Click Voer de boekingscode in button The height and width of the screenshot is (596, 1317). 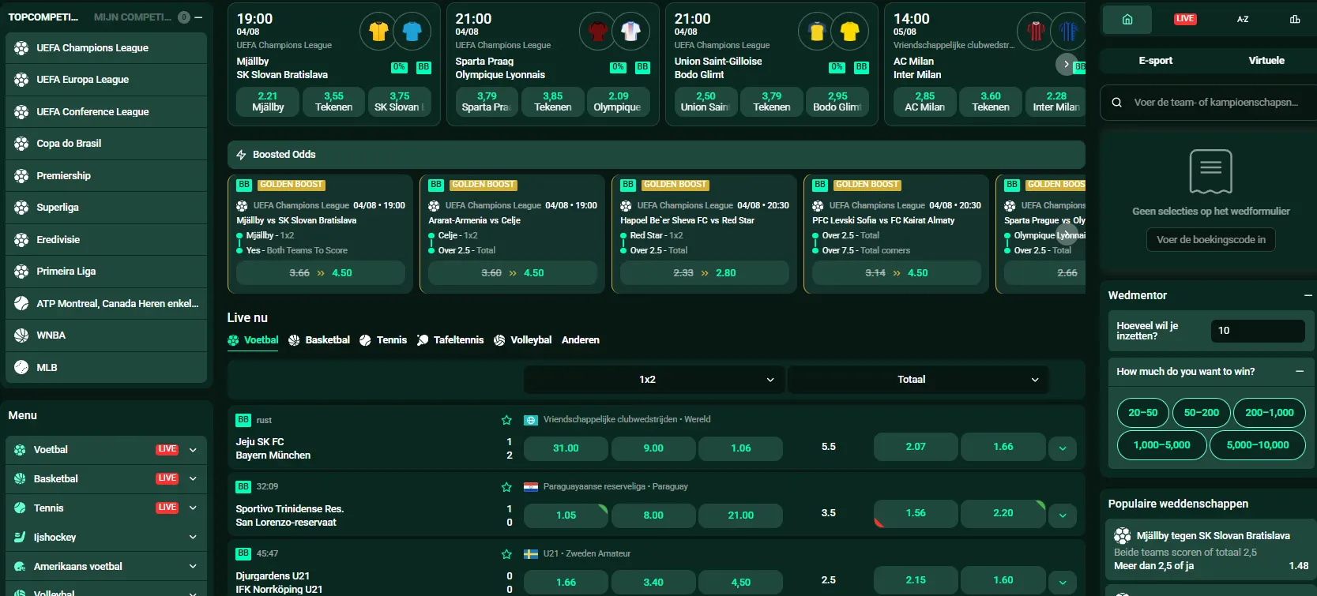[1210, 240]
